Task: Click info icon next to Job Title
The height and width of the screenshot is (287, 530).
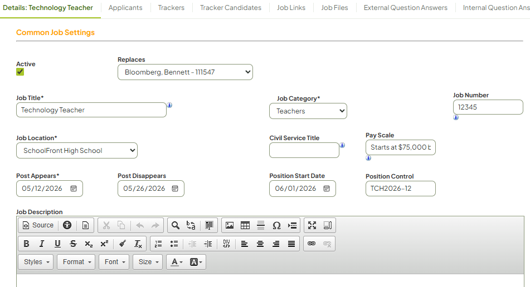Action: (x=169, y=105)
